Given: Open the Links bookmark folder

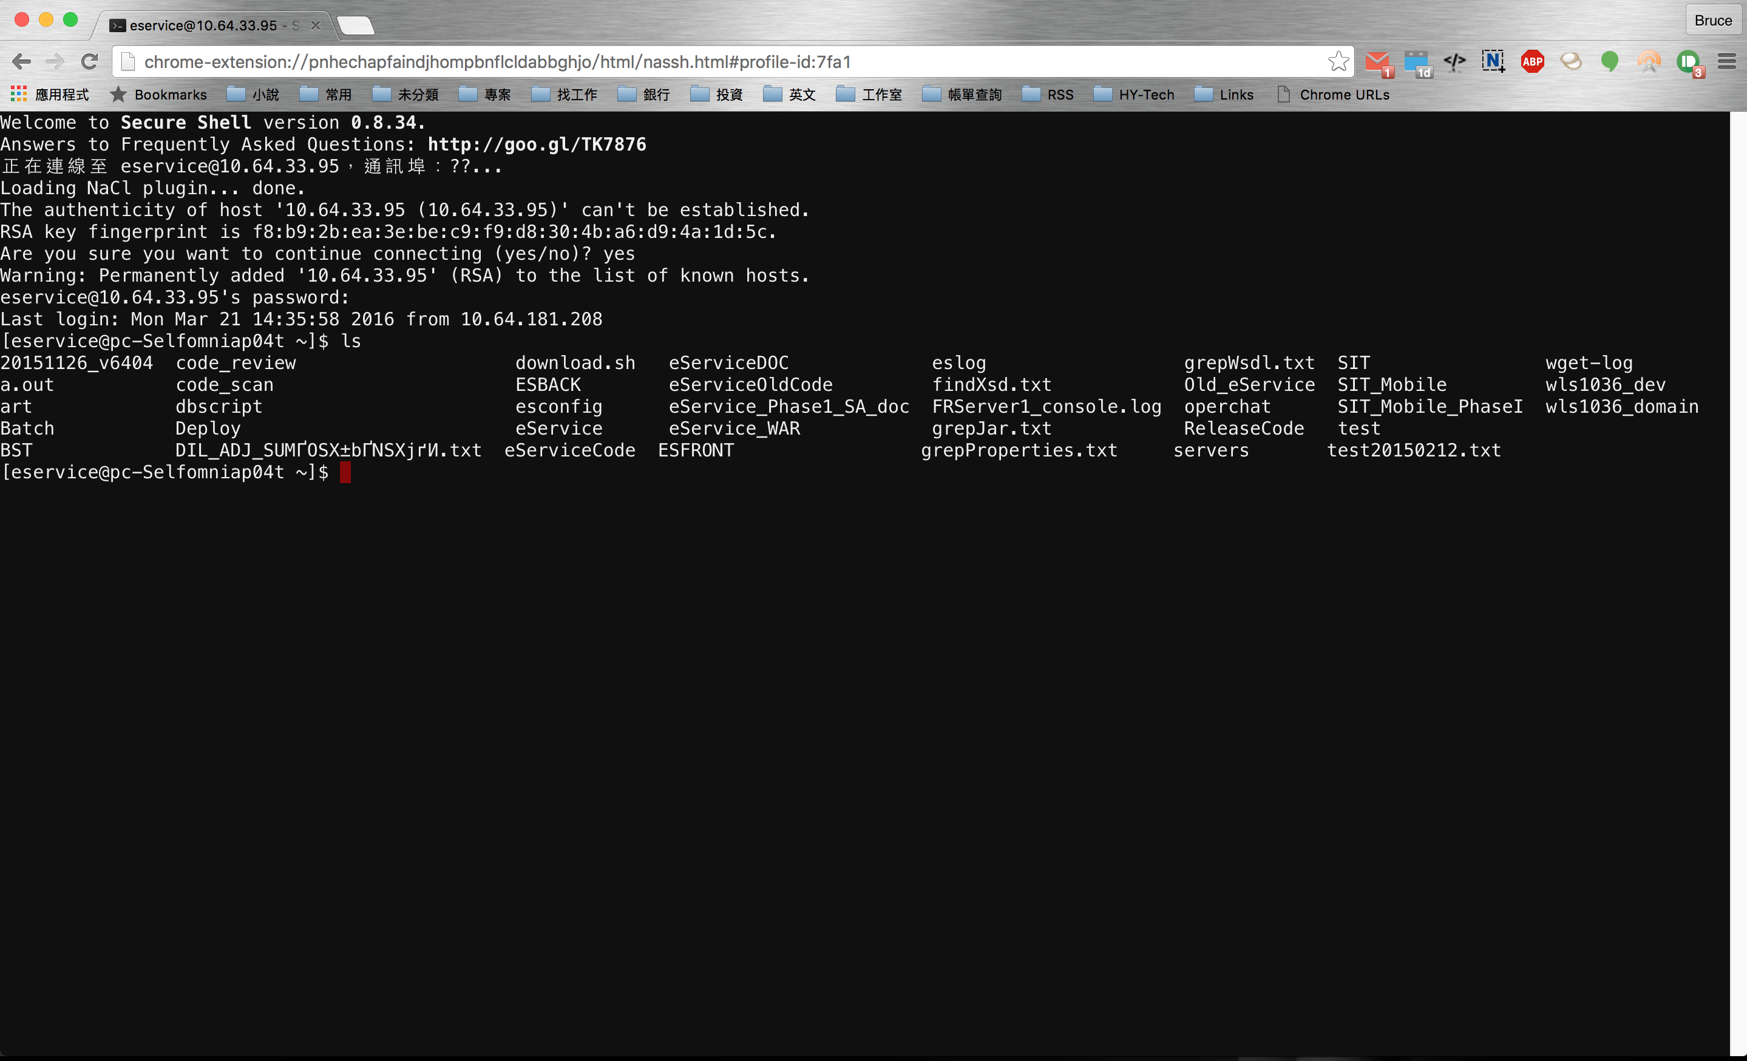Looking at the screenshot, I should pyautogui.click(x=1224, y=94).
